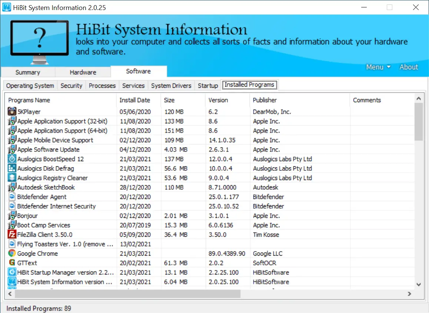429x313 pixels.
Task: Switch to the Hardware tab
Action: 83,72
